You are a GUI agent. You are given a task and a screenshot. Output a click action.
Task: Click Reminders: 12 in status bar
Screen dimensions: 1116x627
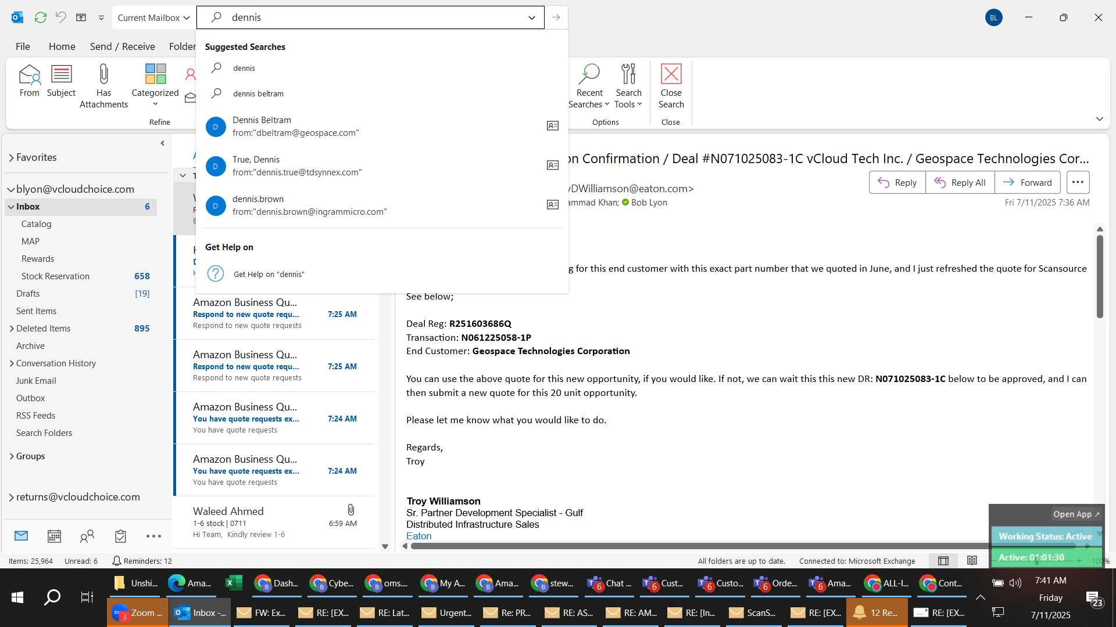point(142,561)
